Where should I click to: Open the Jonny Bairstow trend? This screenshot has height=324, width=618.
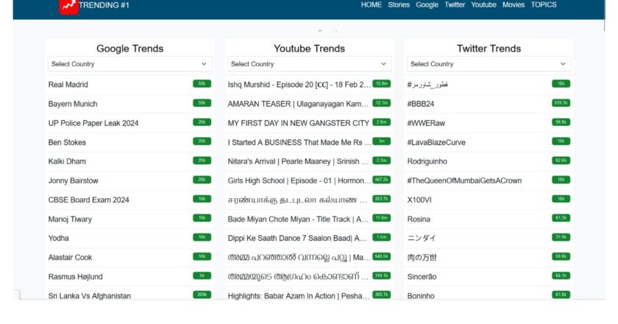pyautogui.click(x=74, y=180)
